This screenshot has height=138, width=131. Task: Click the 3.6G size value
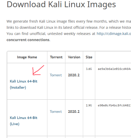tap(89, 69)
